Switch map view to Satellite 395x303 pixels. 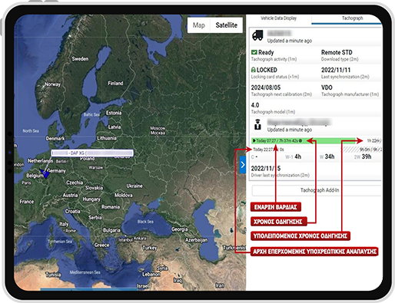click(x=227, y=25)
